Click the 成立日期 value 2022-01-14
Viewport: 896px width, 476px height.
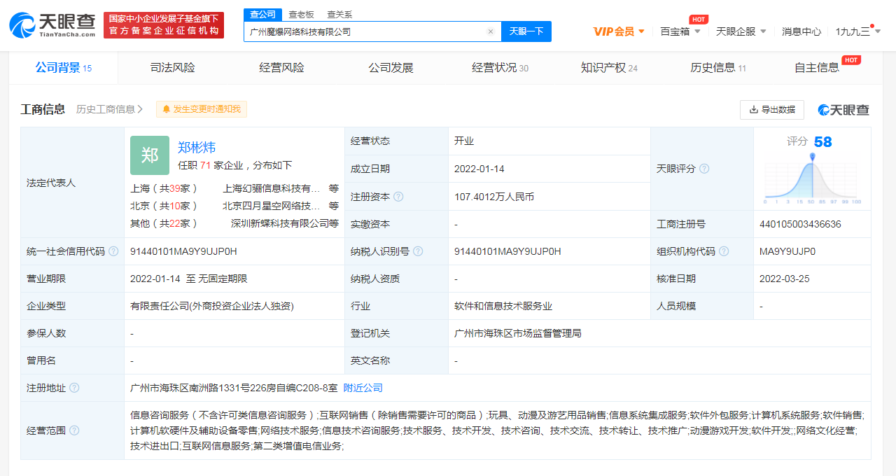tap(479, 169)
